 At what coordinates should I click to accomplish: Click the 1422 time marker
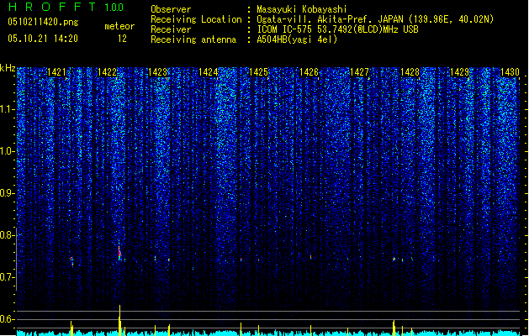[107, 72]
